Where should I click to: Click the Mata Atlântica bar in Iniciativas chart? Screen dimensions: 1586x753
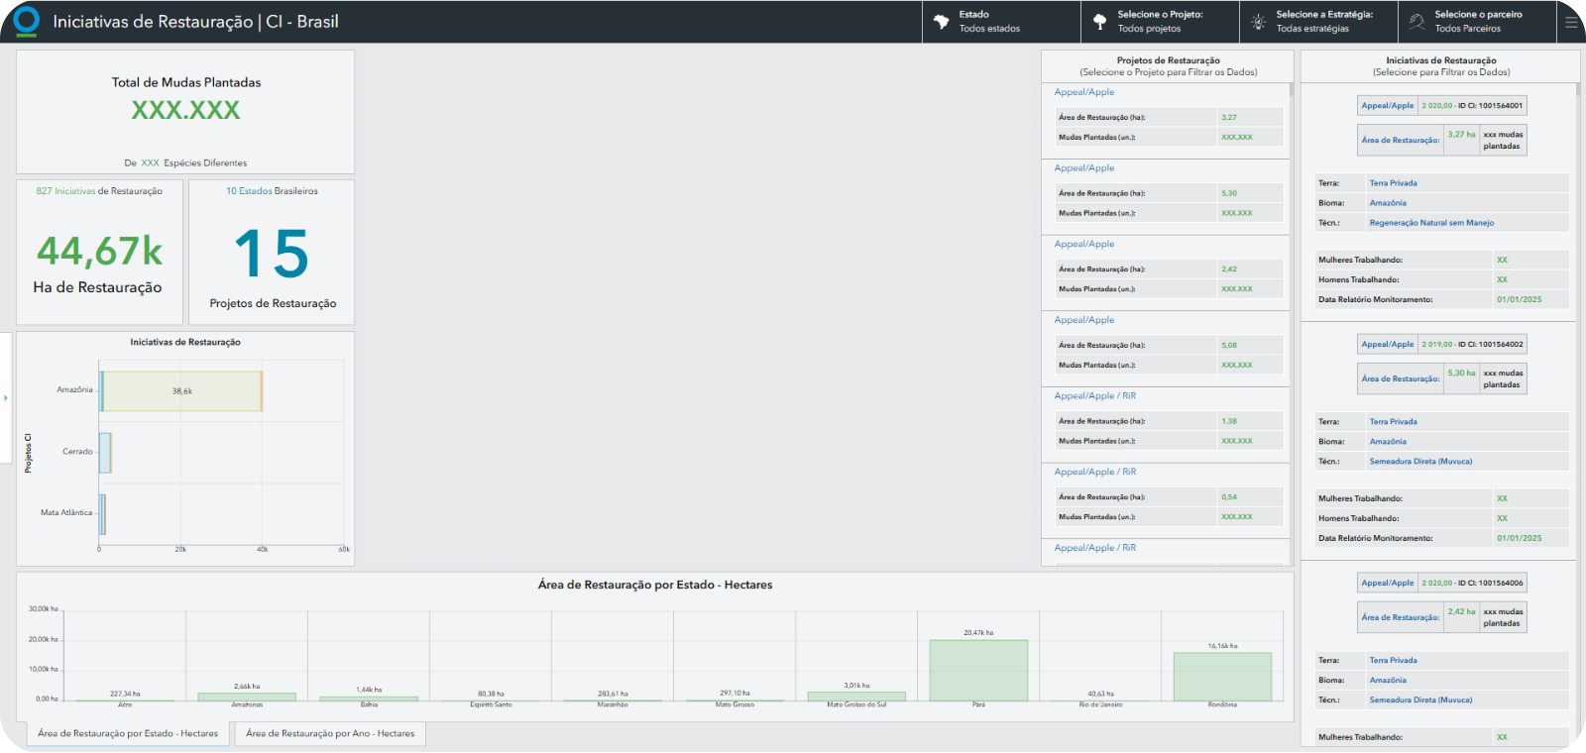(x=102, y=514)
